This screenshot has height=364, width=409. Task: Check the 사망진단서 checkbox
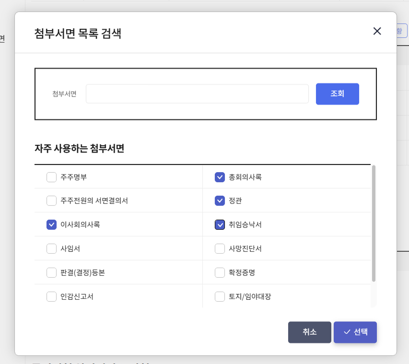220,248
